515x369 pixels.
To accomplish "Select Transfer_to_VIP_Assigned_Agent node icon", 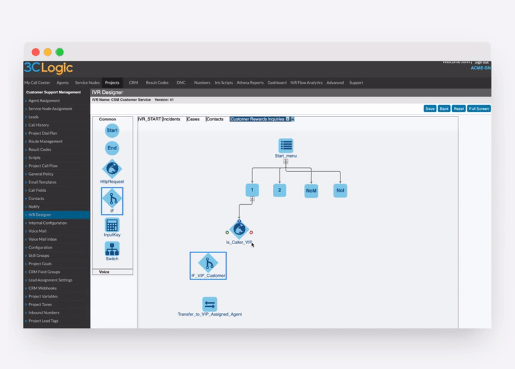I will 210,305.
